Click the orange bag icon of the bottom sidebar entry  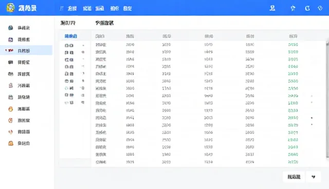click(11, 143)
